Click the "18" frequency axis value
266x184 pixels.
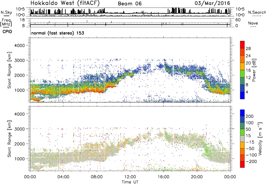[x=22, y=20]
